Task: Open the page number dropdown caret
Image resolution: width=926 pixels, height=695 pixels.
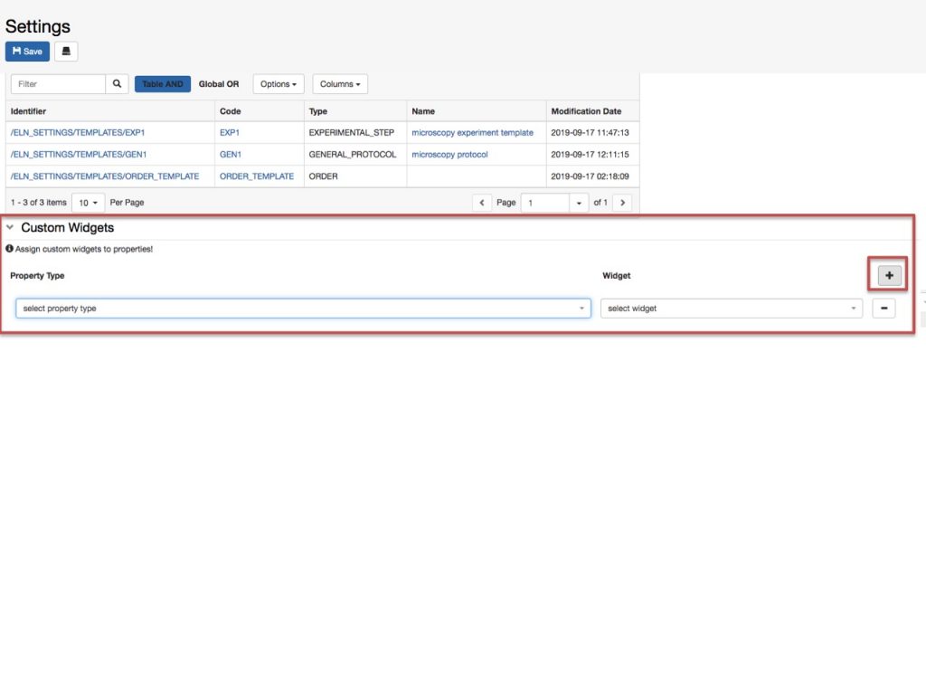Action: click(579, 203)
